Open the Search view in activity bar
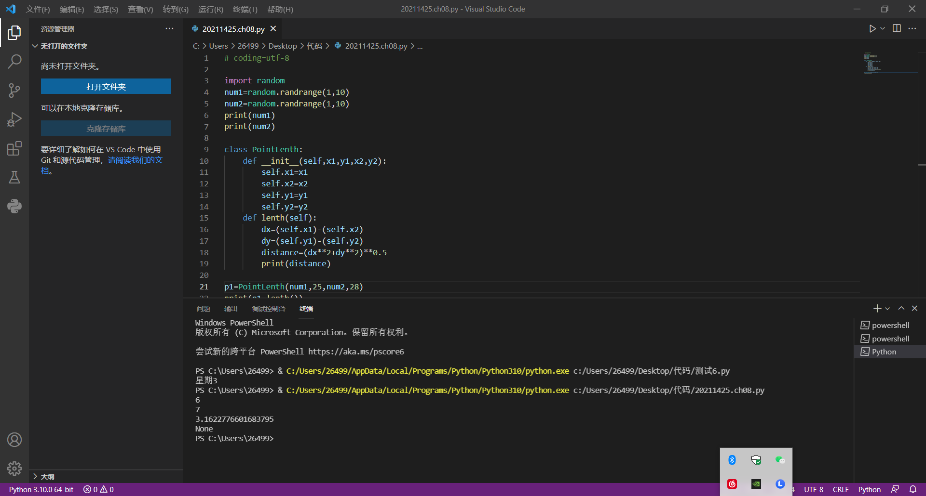Viewport: 926px width, 496px height. pos(14,61)
